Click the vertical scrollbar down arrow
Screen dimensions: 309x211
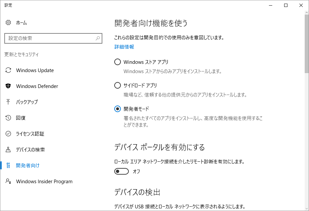pos(307,209)
